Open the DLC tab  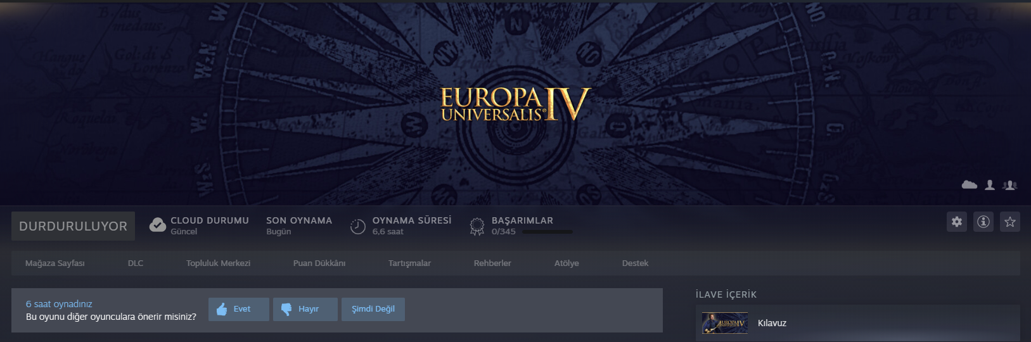tap(136, 263)
